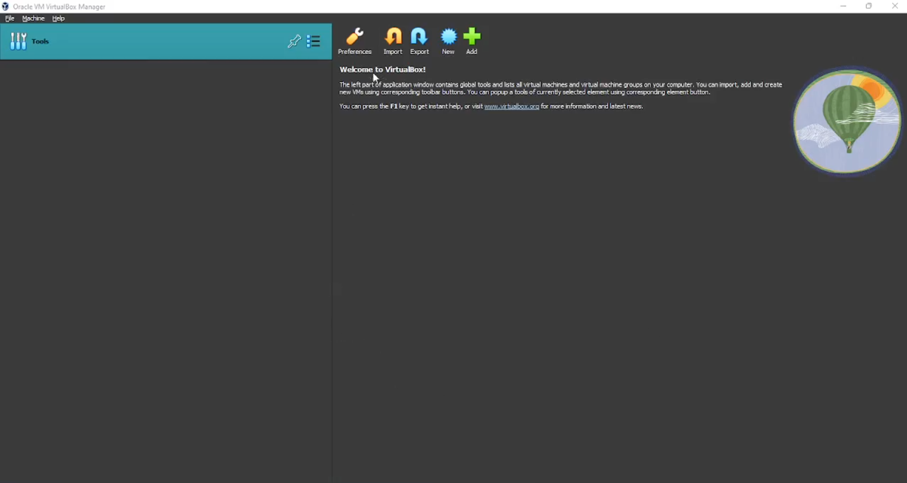Click the Import appliance icon

point(393,37)
